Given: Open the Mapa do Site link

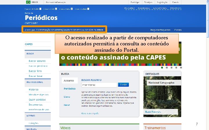Looking at the screenshot, I should pos(176,8).
